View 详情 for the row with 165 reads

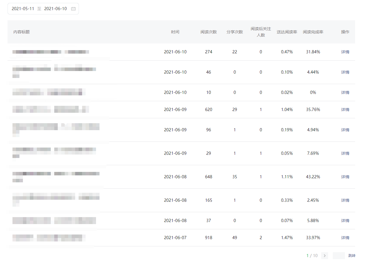tap(345, 200)
